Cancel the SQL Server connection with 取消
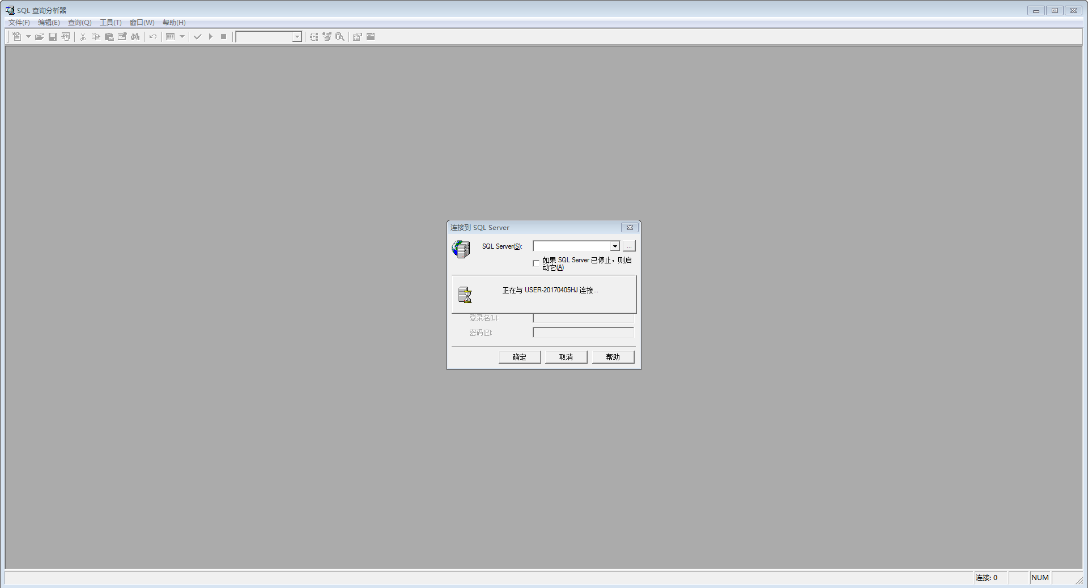Screen dimensions: 1088x588 tap(566, 357)
